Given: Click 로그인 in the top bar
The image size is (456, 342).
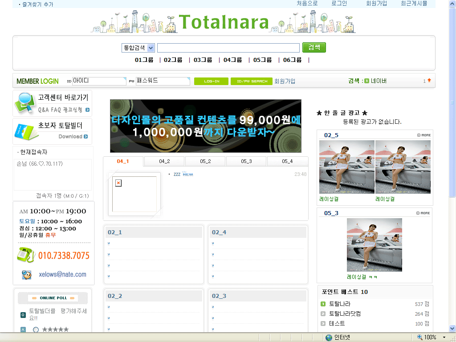Looking at the screenshot, I should pos(339,4).
